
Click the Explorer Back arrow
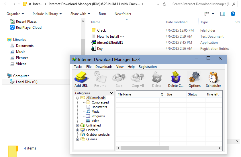(x=6, y=4)
